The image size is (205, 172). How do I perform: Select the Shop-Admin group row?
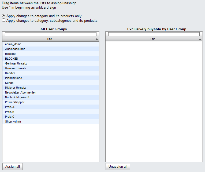point(51,122)
